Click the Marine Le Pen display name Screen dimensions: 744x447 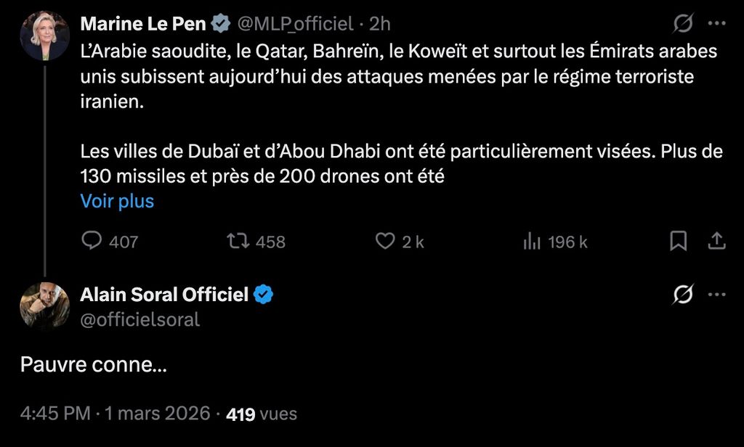pos(142,24)
